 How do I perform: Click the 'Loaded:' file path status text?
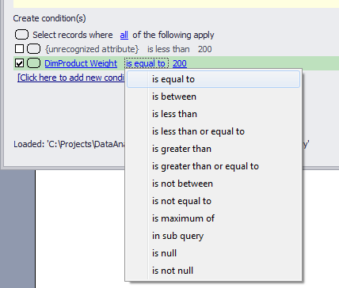point(69,144)
